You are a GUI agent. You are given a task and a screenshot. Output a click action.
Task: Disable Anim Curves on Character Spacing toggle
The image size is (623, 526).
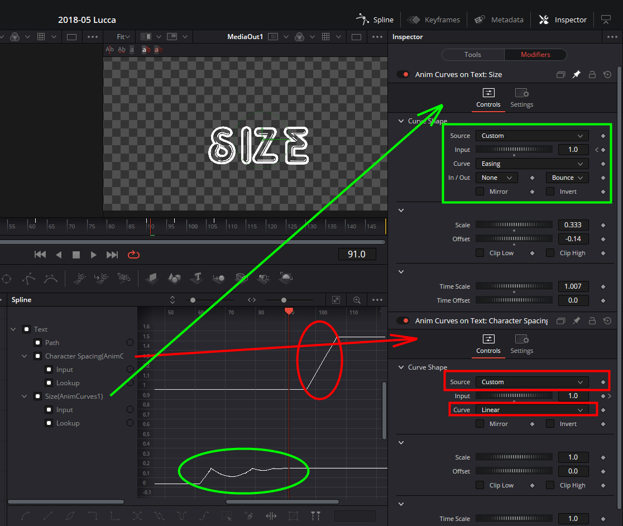[x=403, y=321]
